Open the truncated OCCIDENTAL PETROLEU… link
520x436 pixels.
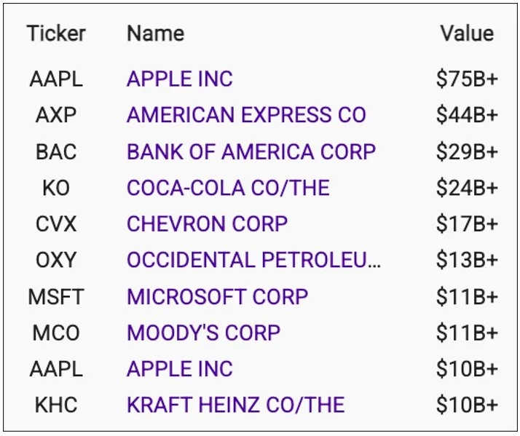[x=254, y=260]
